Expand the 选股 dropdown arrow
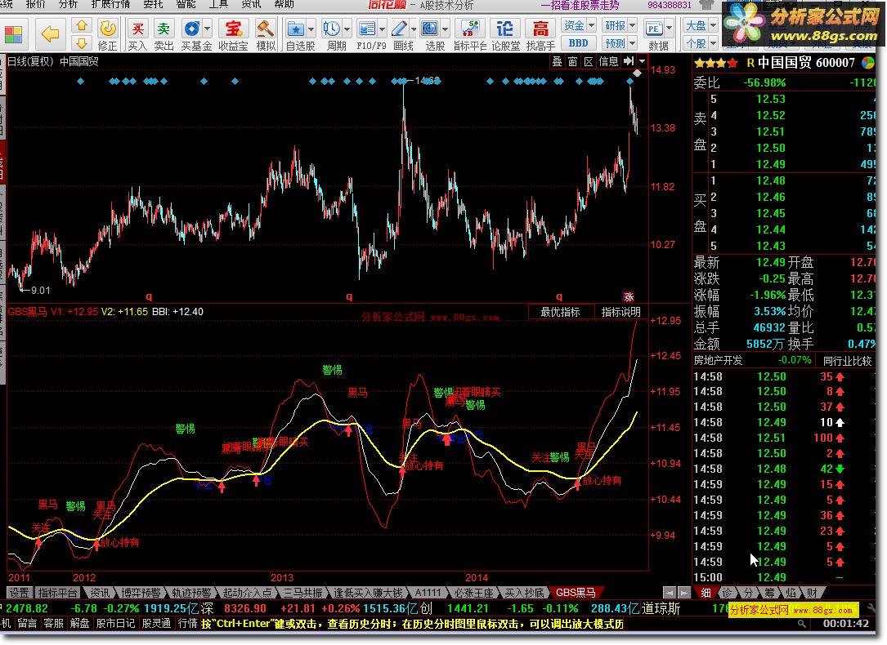This screenshot has width=887, height=645. click(446, 29)
